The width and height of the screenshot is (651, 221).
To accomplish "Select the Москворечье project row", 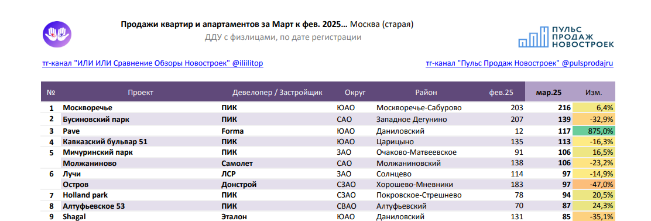I will 328,108.
